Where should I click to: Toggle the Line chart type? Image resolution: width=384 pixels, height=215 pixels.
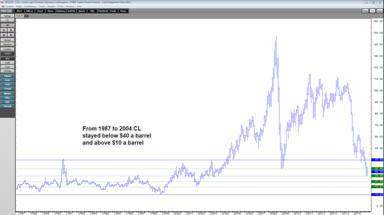[x=7, y=67]
